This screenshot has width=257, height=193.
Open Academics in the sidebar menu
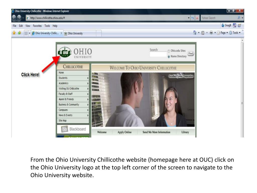[x=73, y=83]
